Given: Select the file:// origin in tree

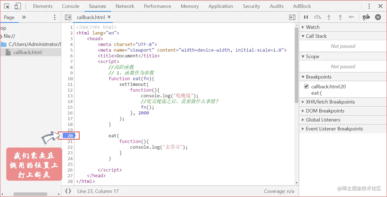Looking at the screenshot, I should [x=9, y=36].
